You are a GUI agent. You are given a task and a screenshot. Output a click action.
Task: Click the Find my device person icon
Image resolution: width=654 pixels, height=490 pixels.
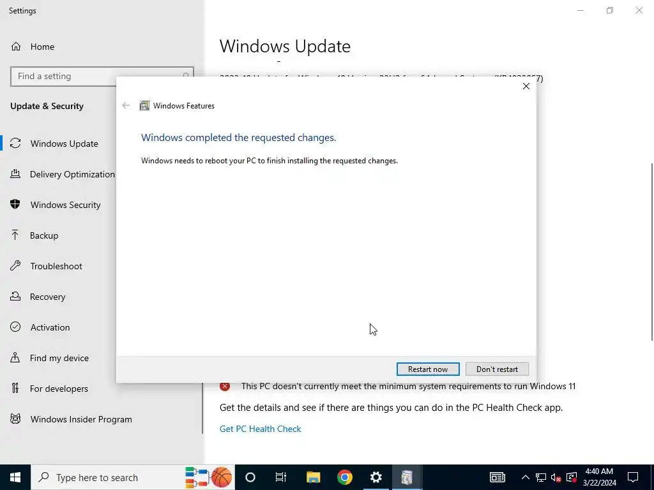click(x=15, y=357)
